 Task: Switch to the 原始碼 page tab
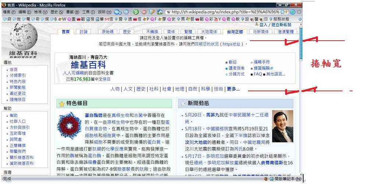pyautogui.click(x=107, y=32)
